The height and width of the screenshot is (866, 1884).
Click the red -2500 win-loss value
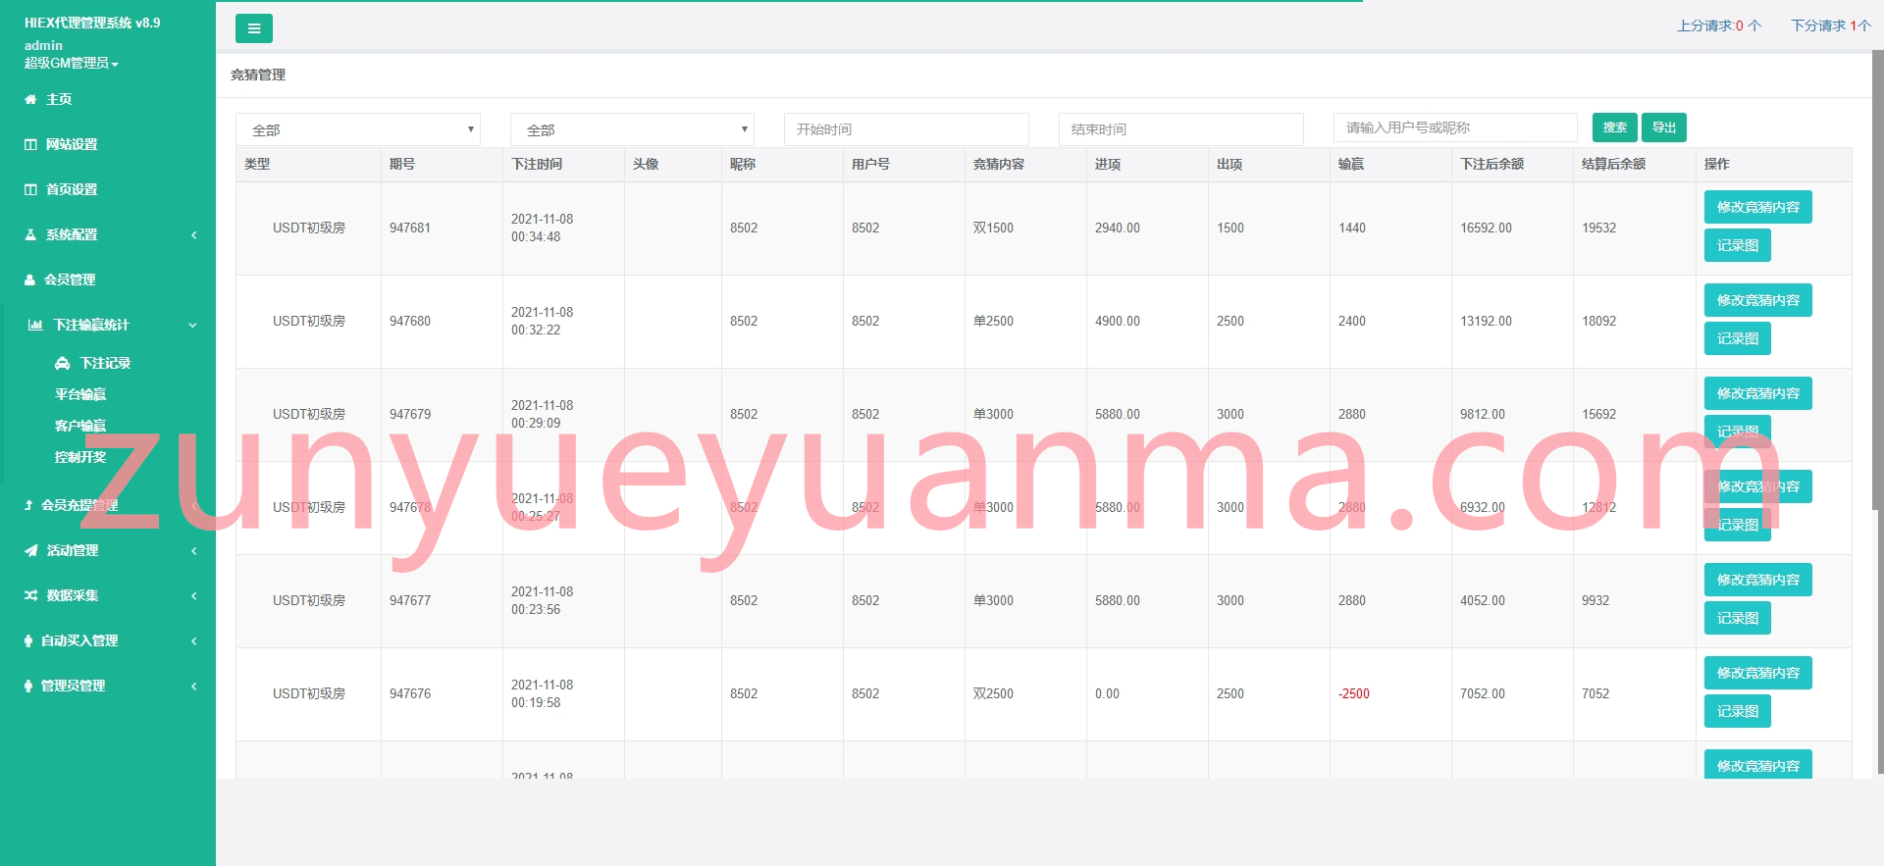(1354, 693)
